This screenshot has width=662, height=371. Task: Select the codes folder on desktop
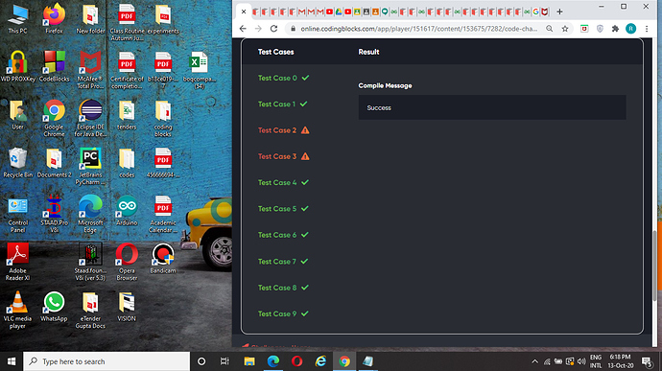pos(127,163)
